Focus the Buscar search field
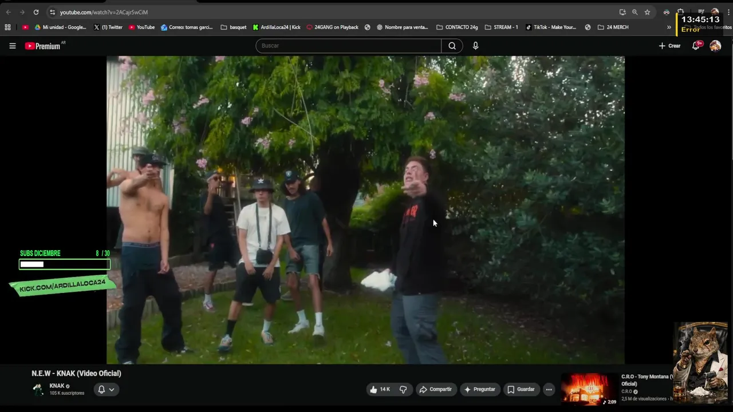Screen dimensions: 733x412 [x=348, y=46]
